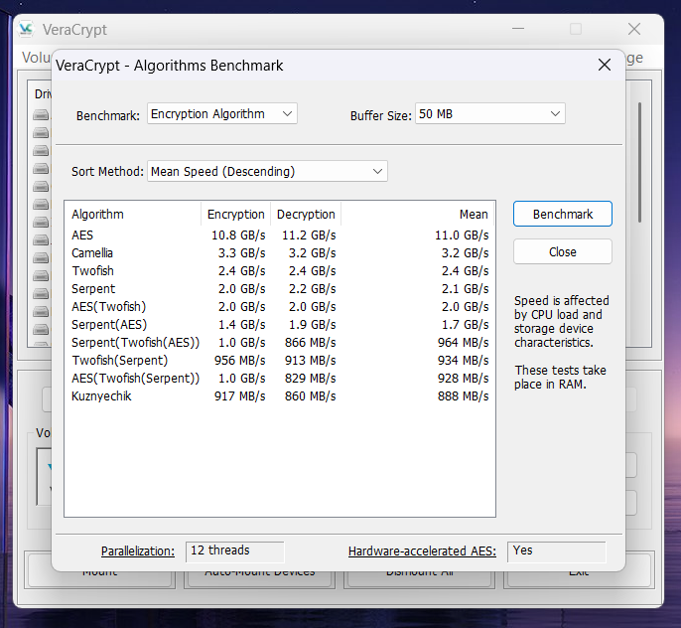Click the 888 MB/s mean value
681x628 pixels.
[x=463, y=395]
